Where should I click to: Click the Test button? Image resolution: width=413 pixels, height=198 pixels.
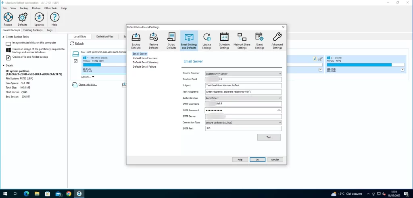tap(269, 137)
